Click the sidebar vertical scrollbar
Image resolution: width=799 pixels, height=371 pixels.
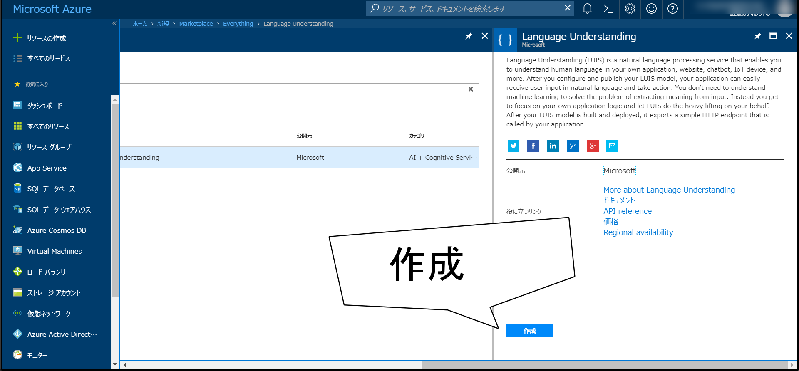point(115,200)
